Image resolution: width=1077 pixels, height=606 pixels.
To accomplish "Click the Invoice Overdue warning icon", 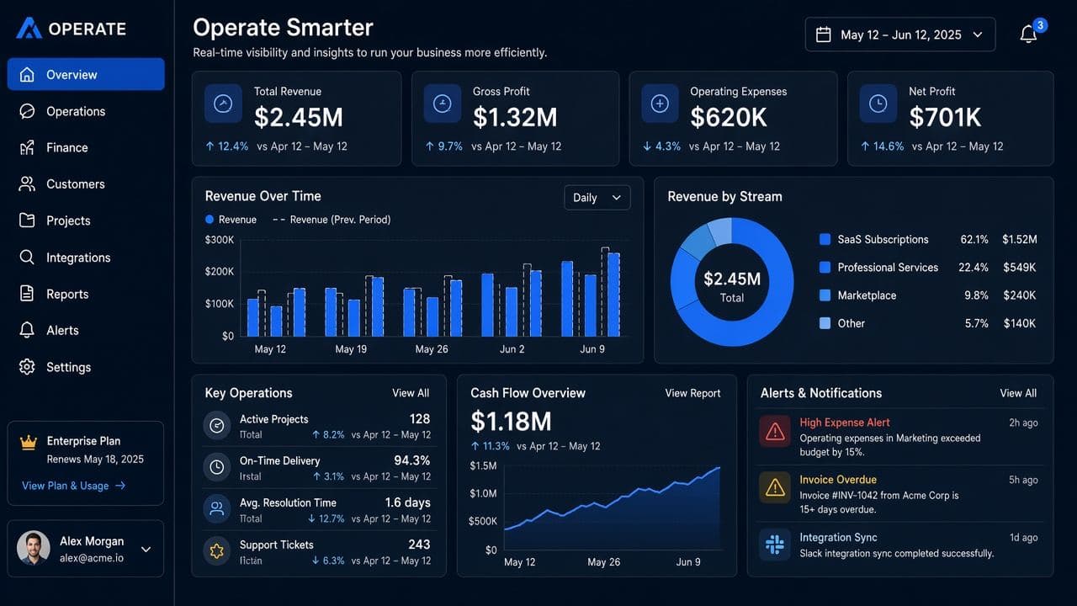I will tap(775, 487).
